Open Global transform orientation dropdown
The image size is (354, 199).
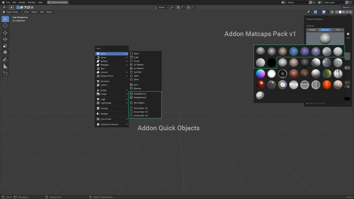[161, 7]
